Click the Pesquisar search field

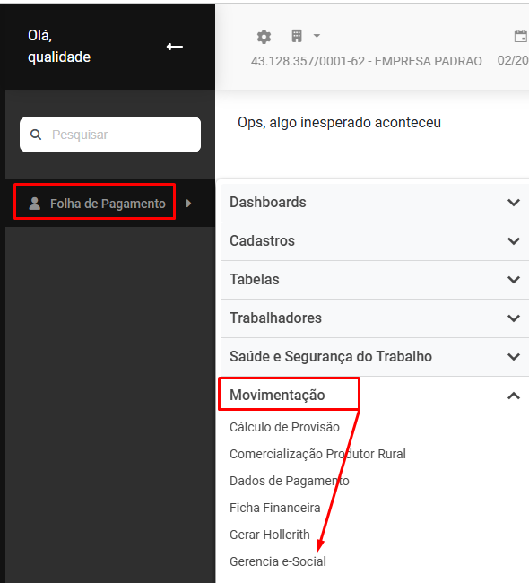tap(110, 135)
